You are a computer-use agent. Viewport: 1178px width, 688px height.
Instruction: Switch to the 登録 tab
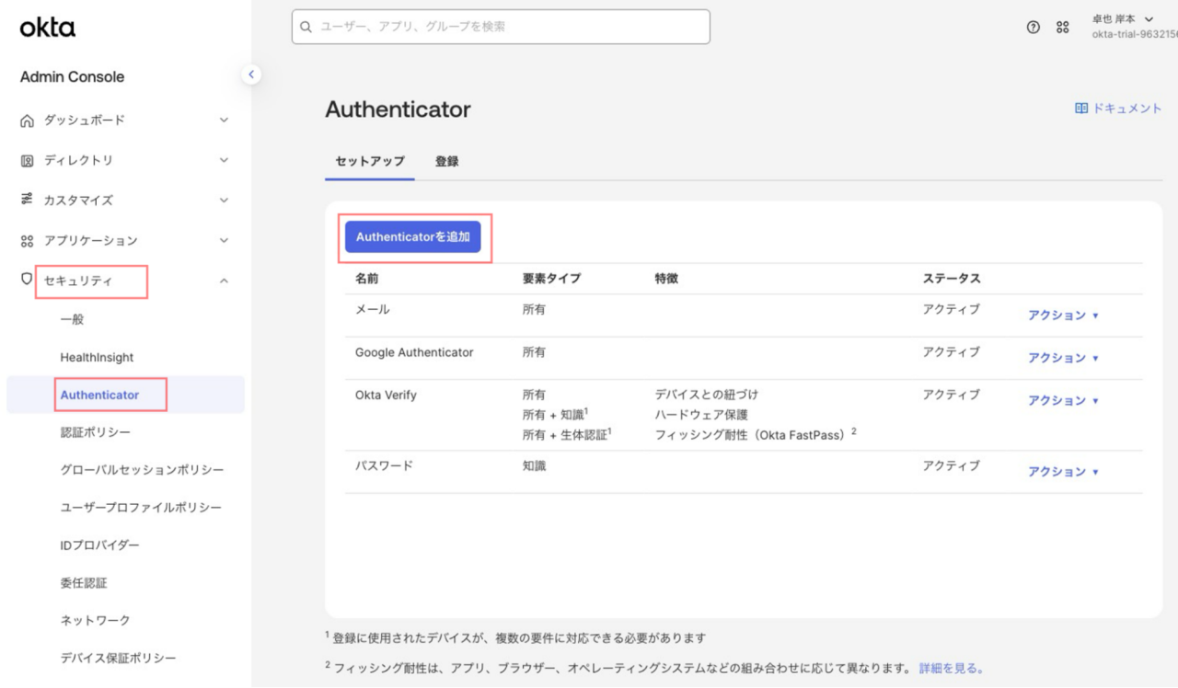tap(447, 160)
